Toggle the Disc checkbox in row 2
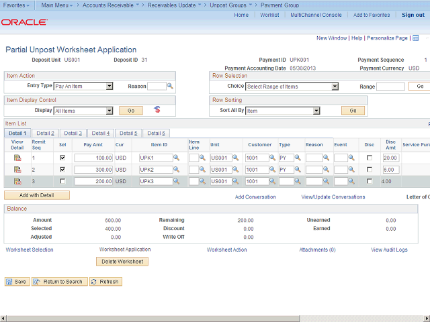Screen dimensions: 430x322 click(x=369, y=170)
